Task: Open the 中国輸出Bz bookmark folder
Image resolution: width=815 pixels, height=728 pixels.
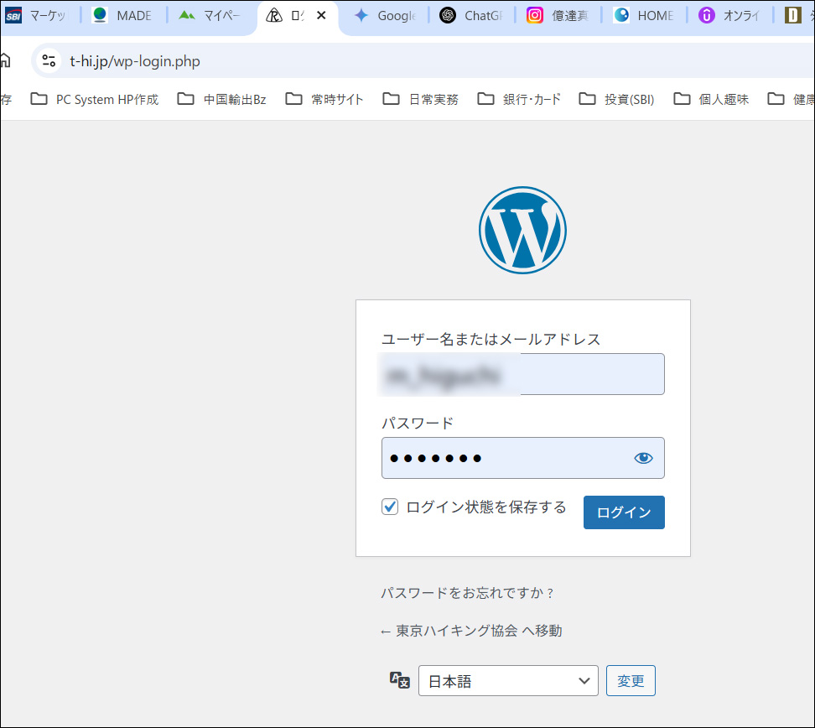Action: (x=222, y=99)
